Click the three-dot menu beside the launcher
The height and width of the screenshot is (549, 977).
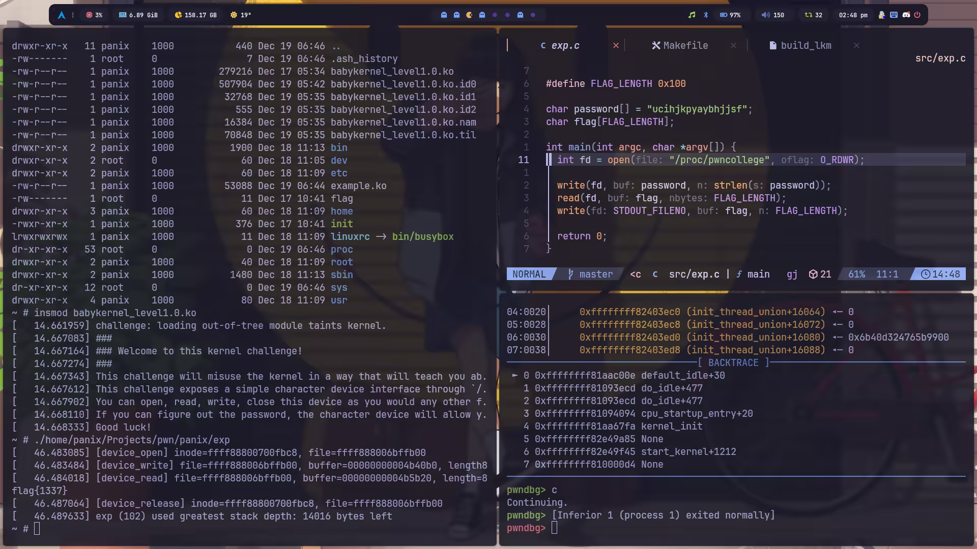tap(73, 15)
